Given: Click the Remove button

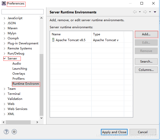Looking at the screenshot, I should point(146,51).
